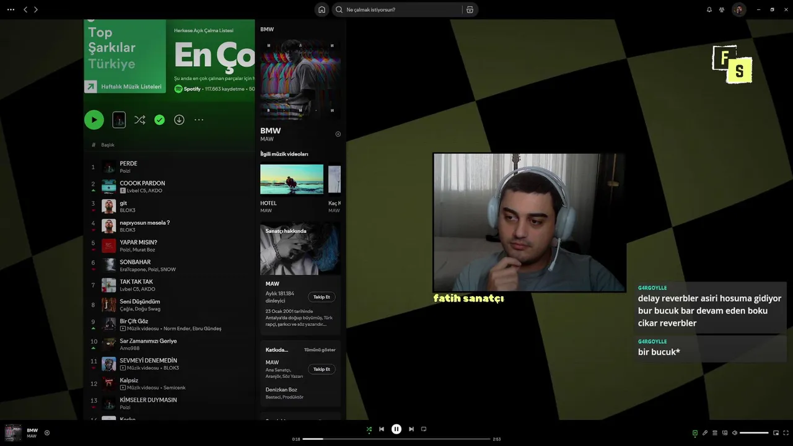Open Connect to a device icon
The image size is (793, 446).
(x=725, y=433)
